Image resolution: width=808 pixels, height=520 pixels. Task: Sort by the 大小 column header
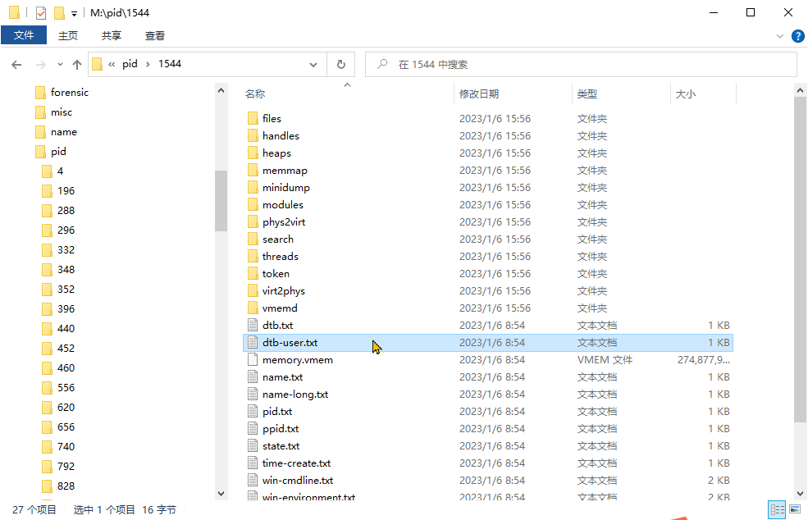coord(685,94)
